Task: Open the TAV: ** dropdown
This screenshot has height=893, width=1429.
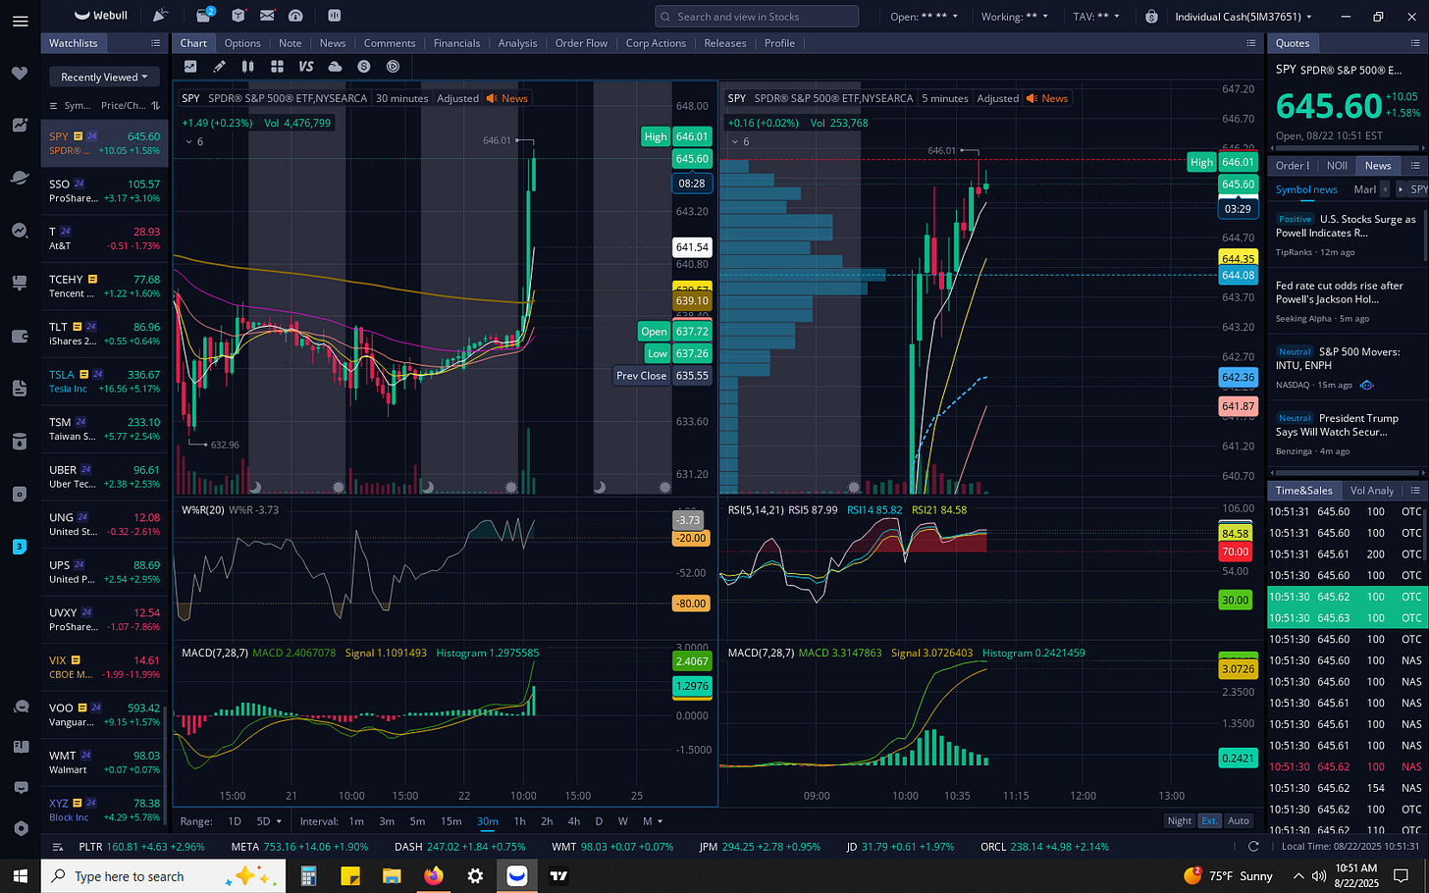Action: 1096,17
